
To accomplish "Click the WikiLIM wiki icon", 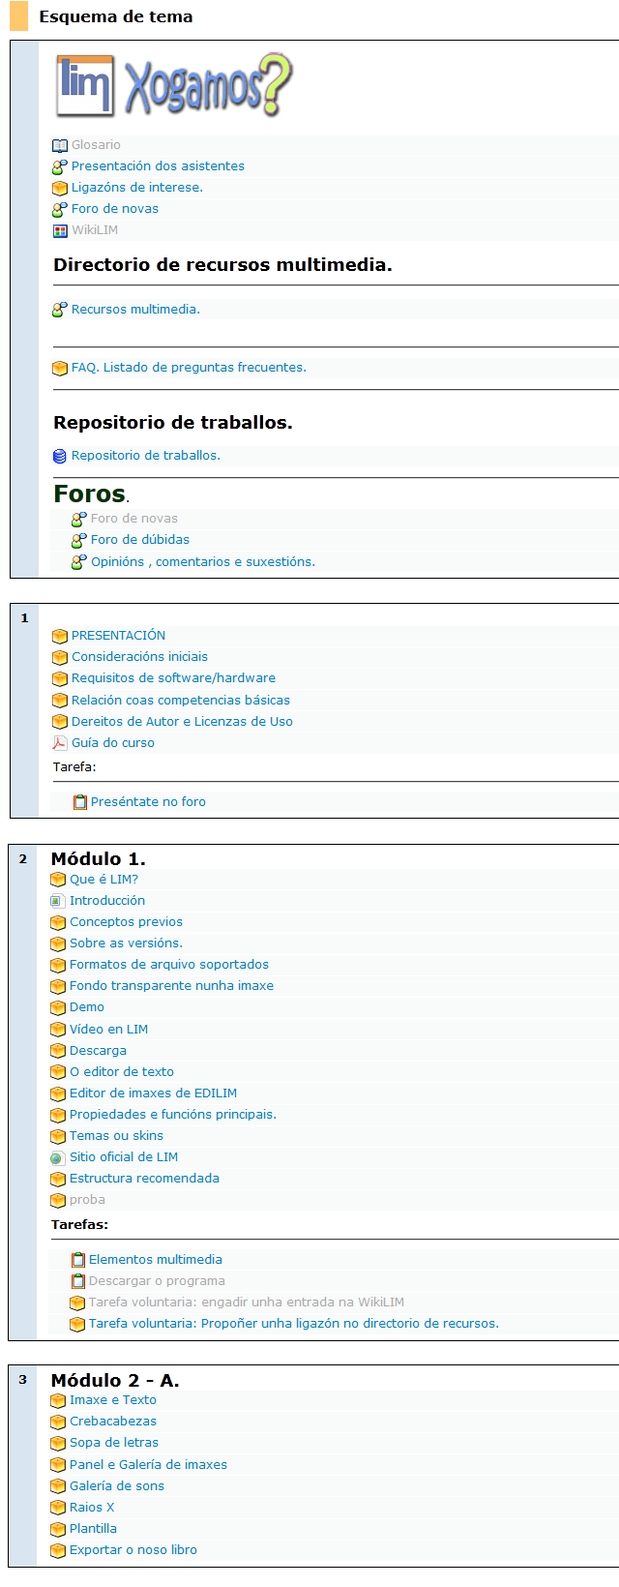I will 60,230.
